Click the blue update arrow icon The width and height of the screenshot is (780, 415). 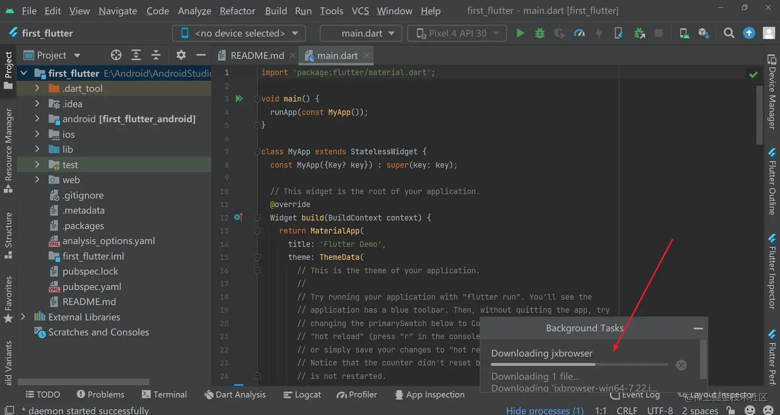click(749, 33)
